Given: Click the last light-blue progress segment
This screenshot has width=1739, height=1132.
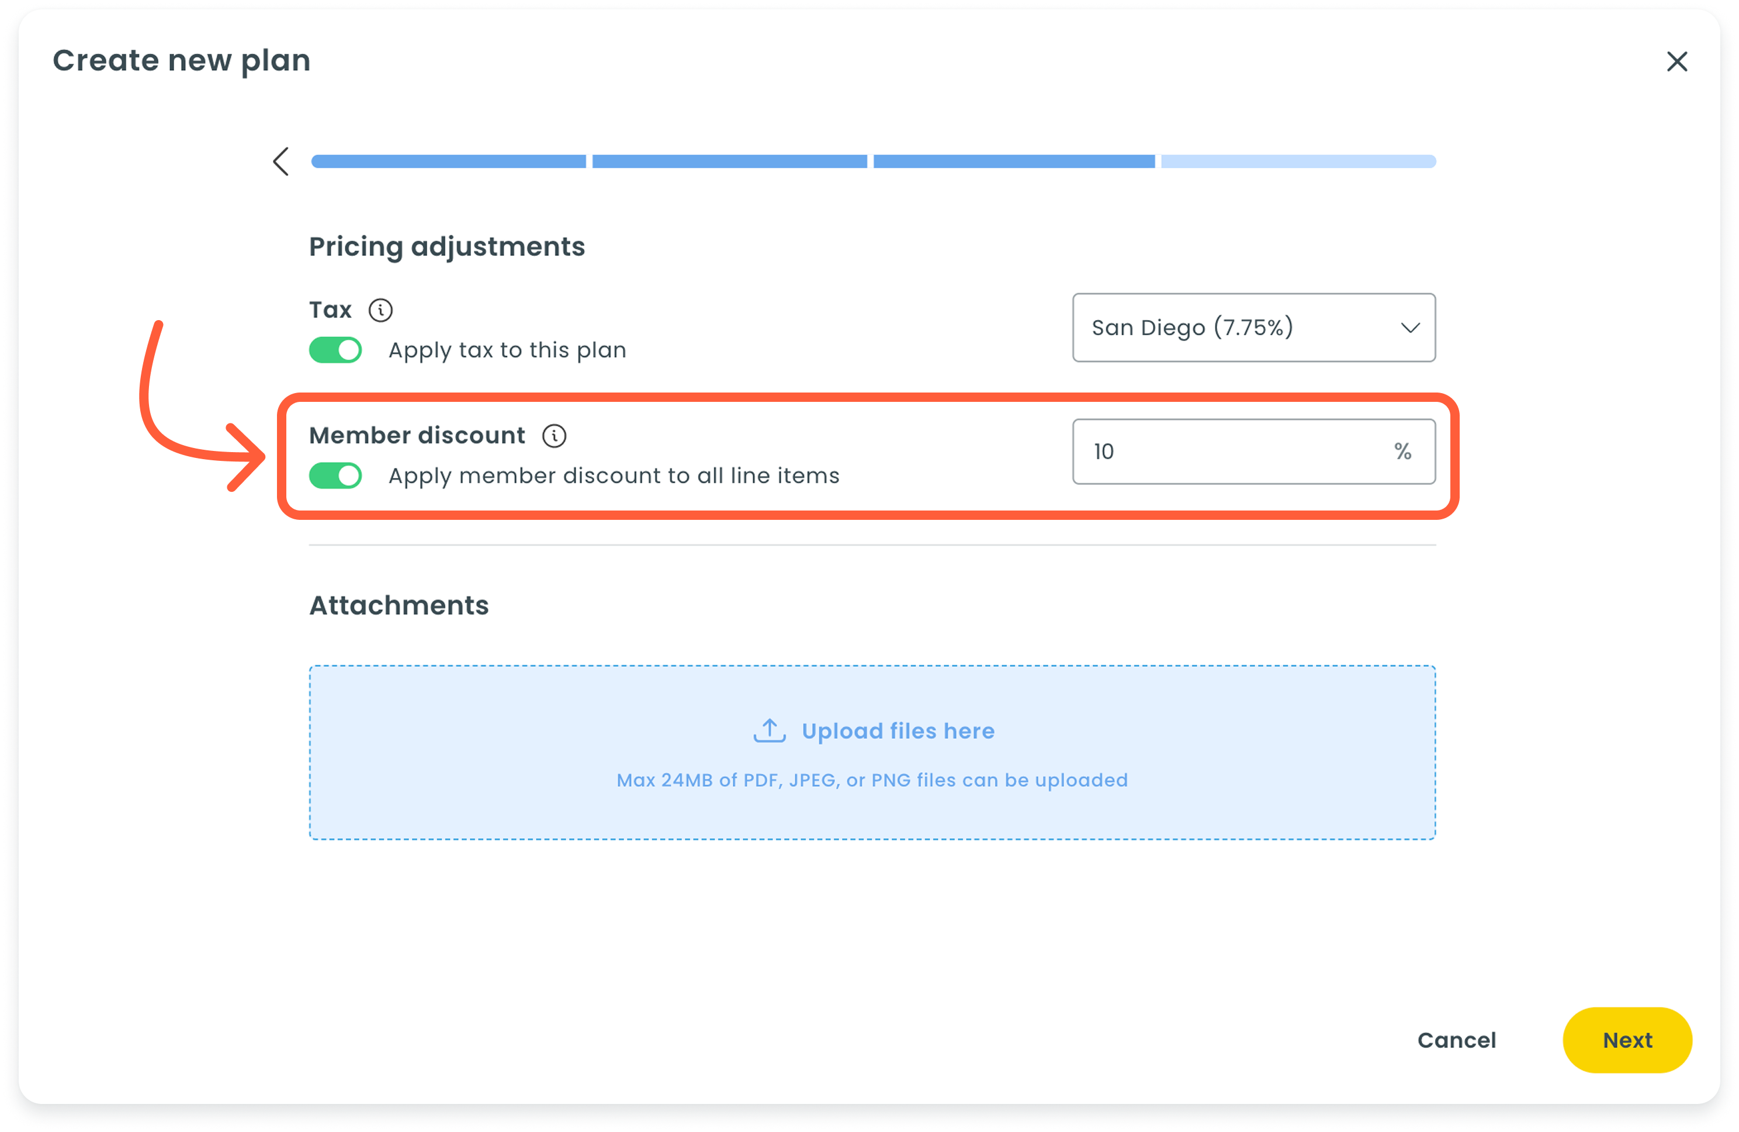Looking at the screenshot, I should (x=1298, y=161).
